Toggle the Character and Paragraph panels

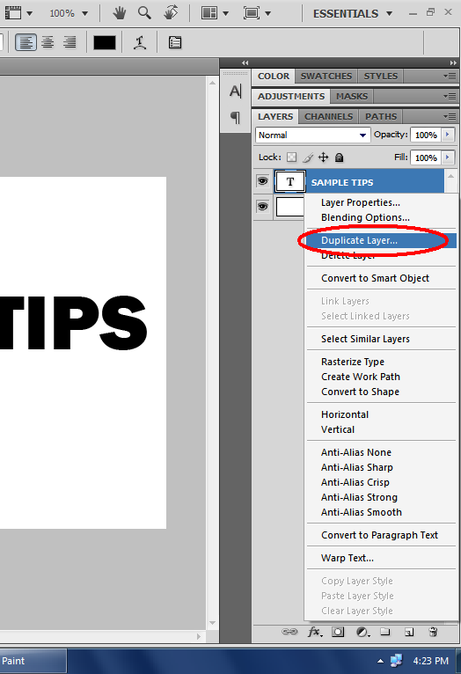pos(175,42)
